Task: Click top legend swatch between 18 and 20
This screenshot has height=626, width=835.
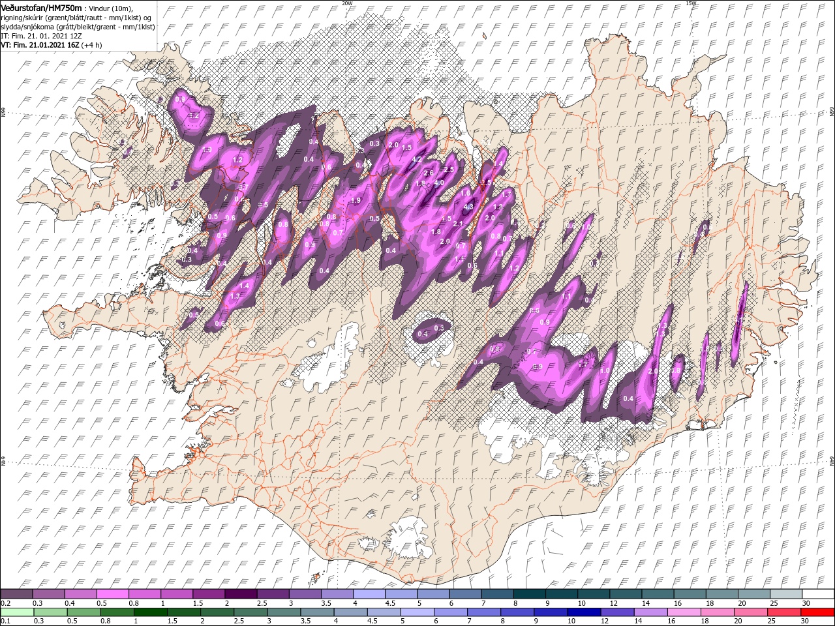Action: (722, 594)
